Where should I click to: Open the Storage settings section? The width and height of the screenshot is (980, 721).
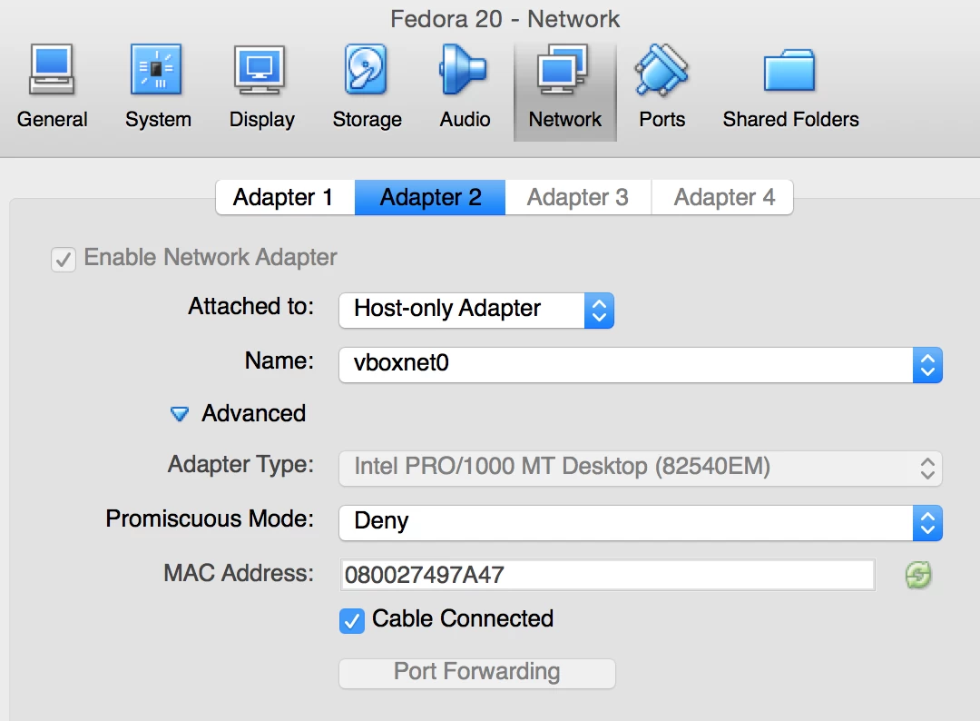click(367, 86)
